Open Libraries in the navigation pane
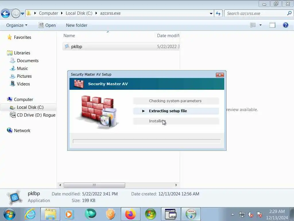The height and width of the screenshot is (221, 294). [x=22, y=53]
